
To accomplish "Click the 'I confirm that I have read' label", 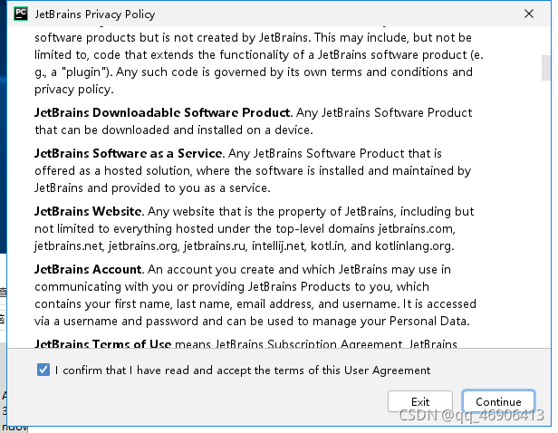I will point(243,370).
